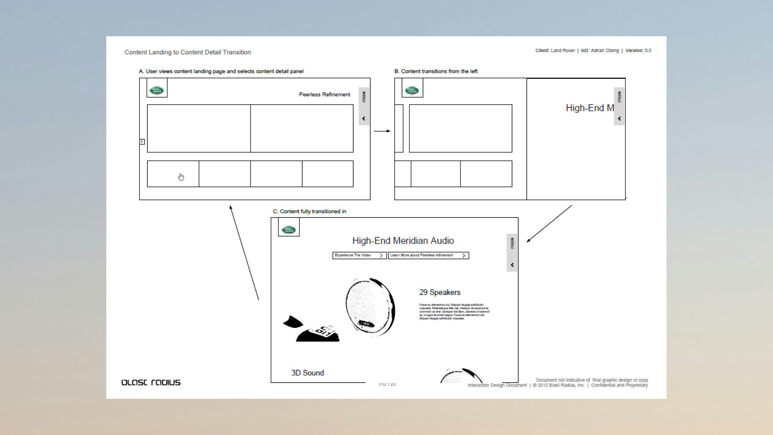The height and width of the screenshot is (435, 773).
Task: Open the vertical MENU tab in panel A
Action: pos(364,97)
